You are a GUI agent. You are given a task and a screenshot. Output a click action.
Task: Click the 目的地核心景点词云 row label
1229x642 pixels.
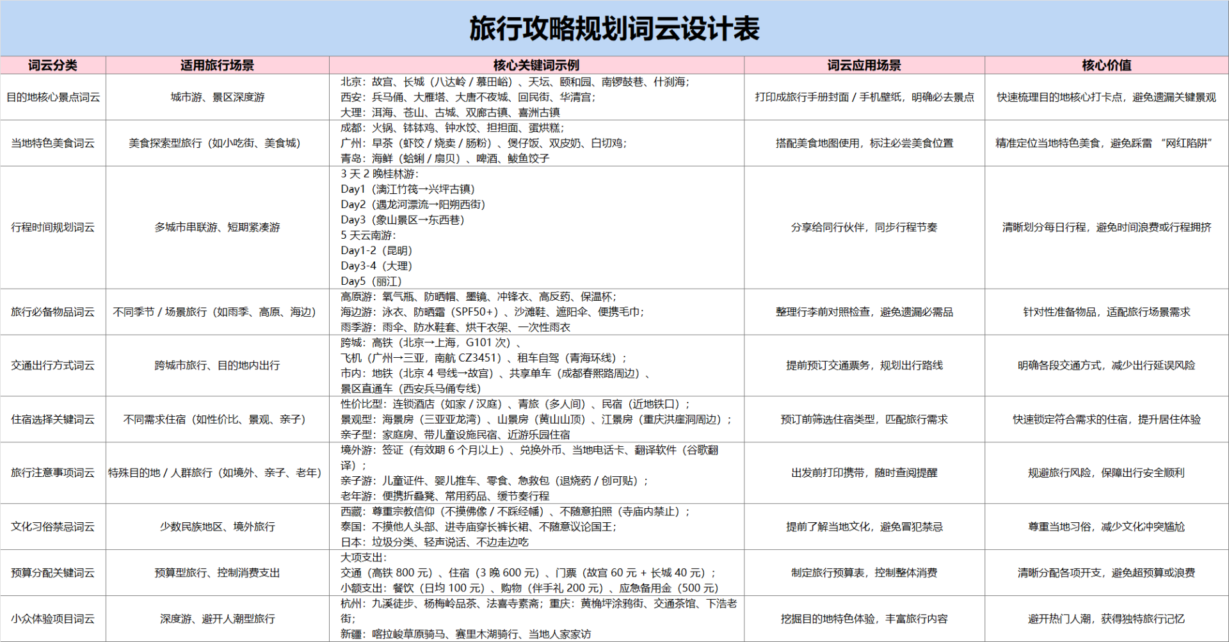point(53,97)
